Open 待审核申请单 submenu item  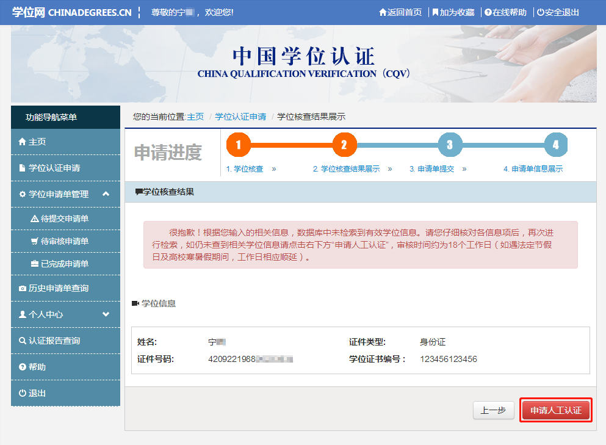(x=66, y=241)
